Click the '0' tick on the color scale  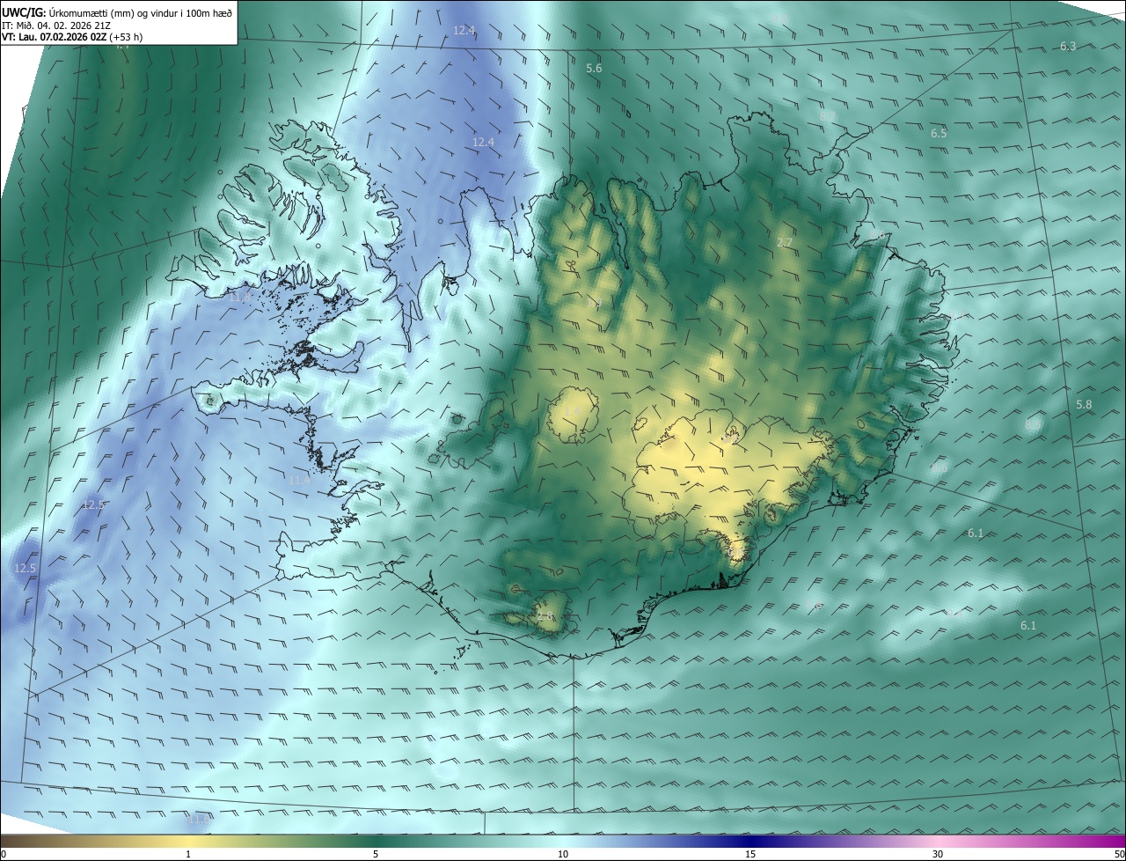pyautogui.click(x=4, y=854)
